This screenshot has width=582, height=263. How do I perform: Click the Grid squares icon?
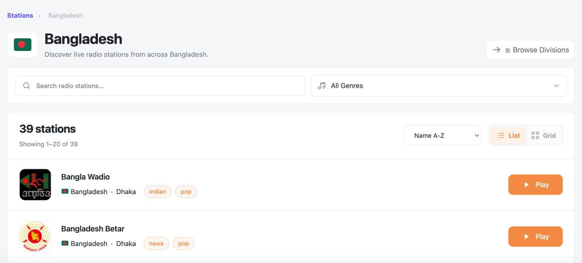click(535, 135)
